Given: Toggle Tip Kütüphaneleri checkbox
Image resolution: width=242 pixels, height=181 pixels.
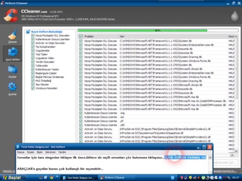Looking at the screenshot, I should (x=33, y=47).
